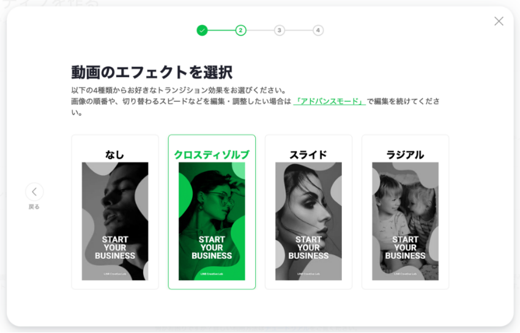Jump to step 4 in progress bar

(318, 30)
